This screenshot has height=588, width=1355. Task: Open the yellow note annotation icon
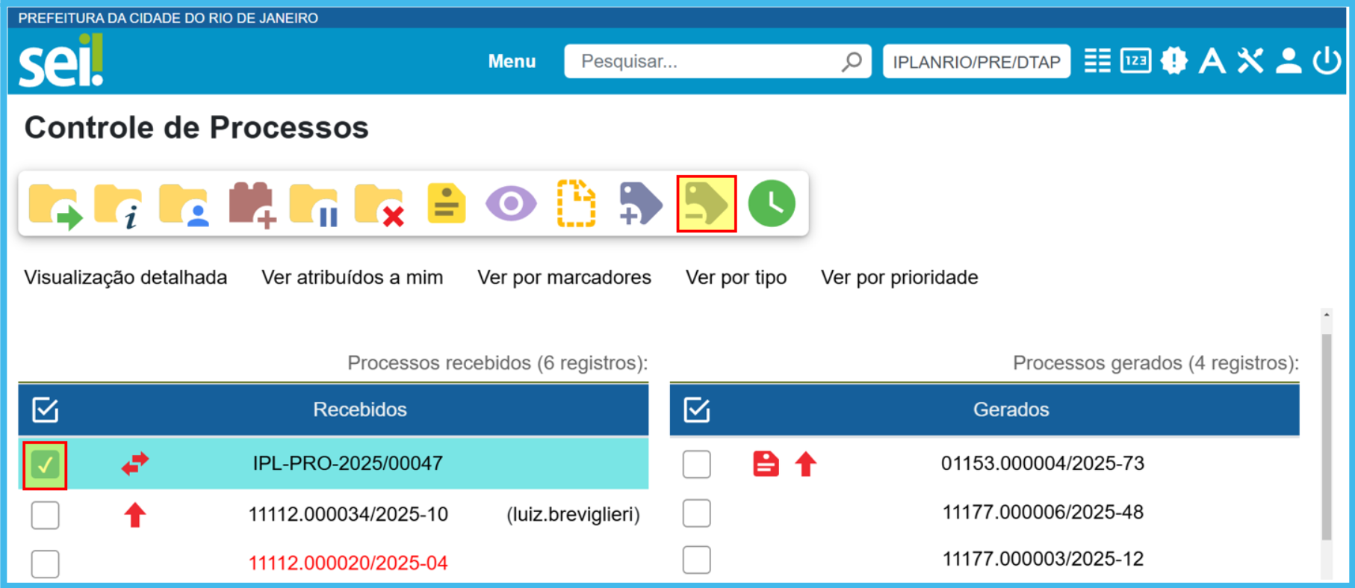point(446,204)
